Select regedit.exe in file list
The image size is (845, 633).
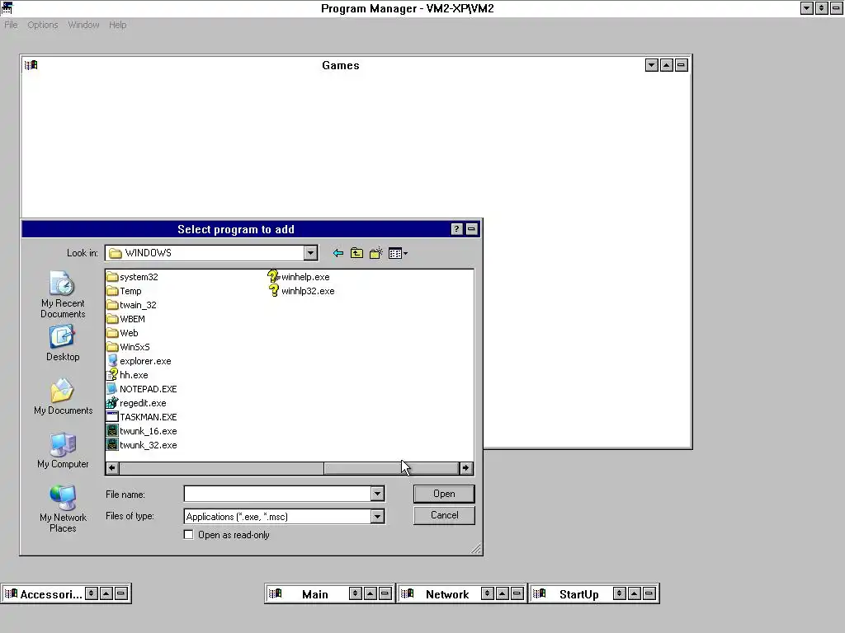coord(136,402)
